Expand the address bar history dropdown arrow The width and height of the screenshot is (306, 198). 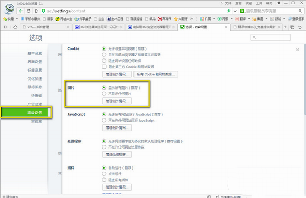235,11
